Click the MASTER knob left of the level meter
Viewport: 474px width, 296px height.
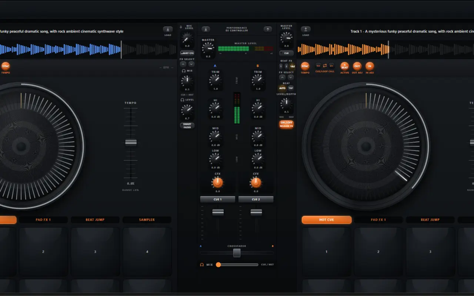click(208, 48)
